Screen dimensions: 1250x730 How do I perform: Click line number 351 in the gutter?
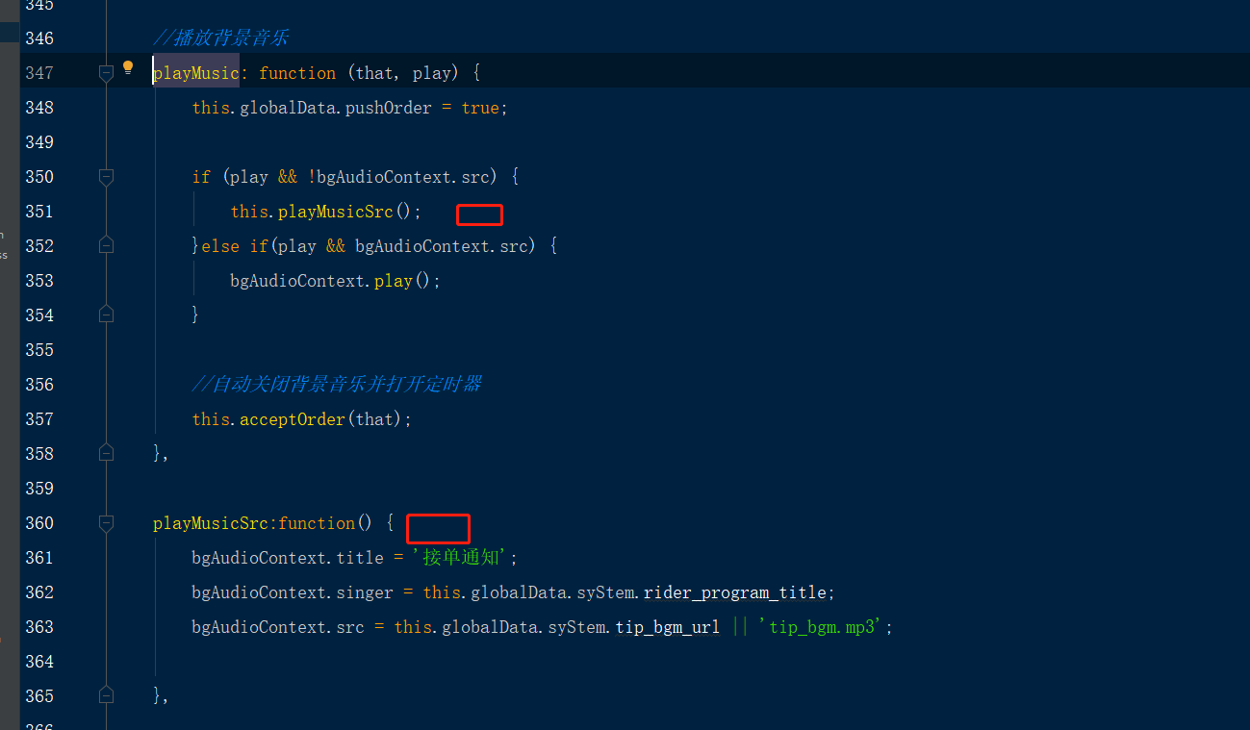click(38, 212)
